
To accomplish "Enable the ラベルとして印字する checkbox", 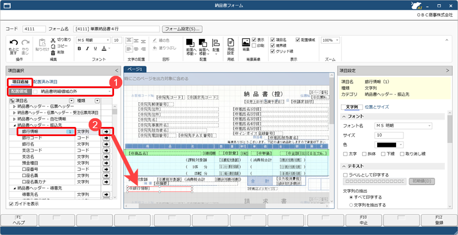I will pyautogui.click(x=346, y=175).
